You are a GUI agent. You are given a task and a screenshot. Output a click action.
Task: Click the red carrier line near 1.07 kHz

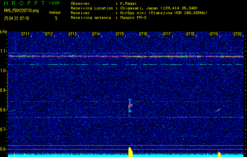click(126, 56)
